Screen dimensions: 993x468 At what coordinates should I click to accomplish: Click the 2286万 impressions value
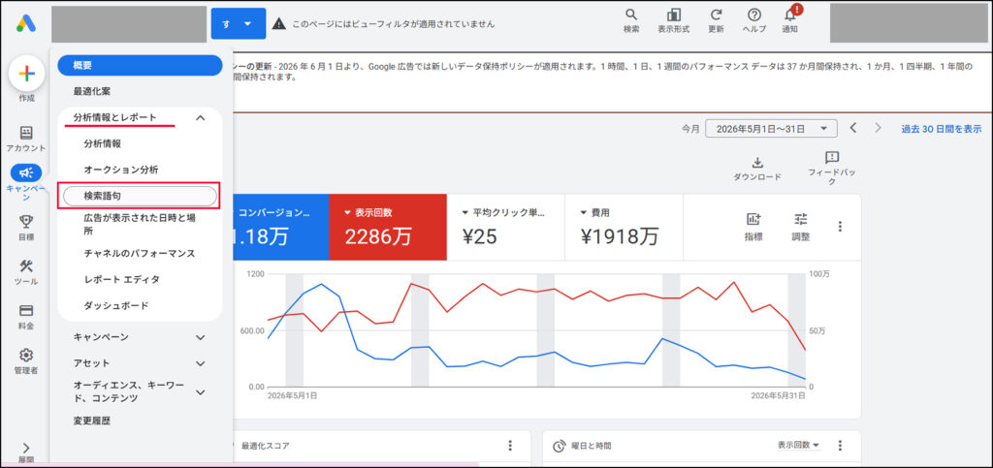pos(378,236)
